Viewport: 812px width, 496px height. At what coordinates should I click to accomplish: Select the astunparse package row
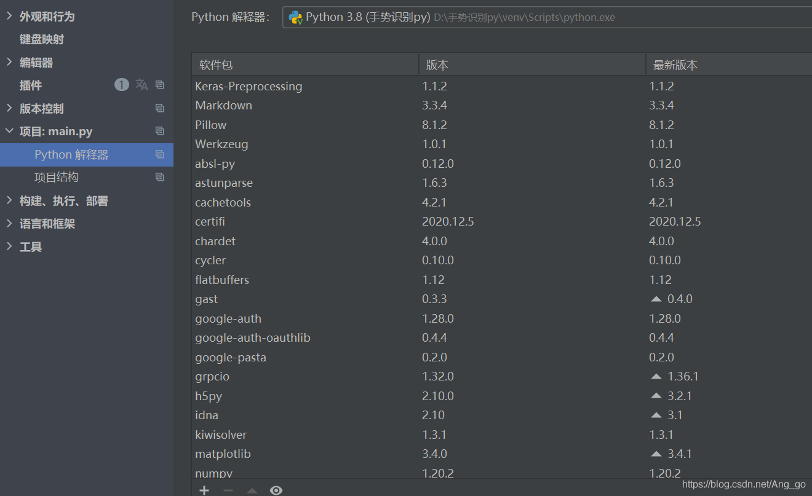(502, 183)
